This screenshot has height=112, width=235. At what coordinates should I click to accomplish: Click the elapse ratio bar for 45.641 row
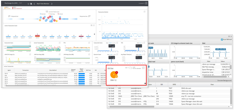pyautogui.click(x=82, y=73)
